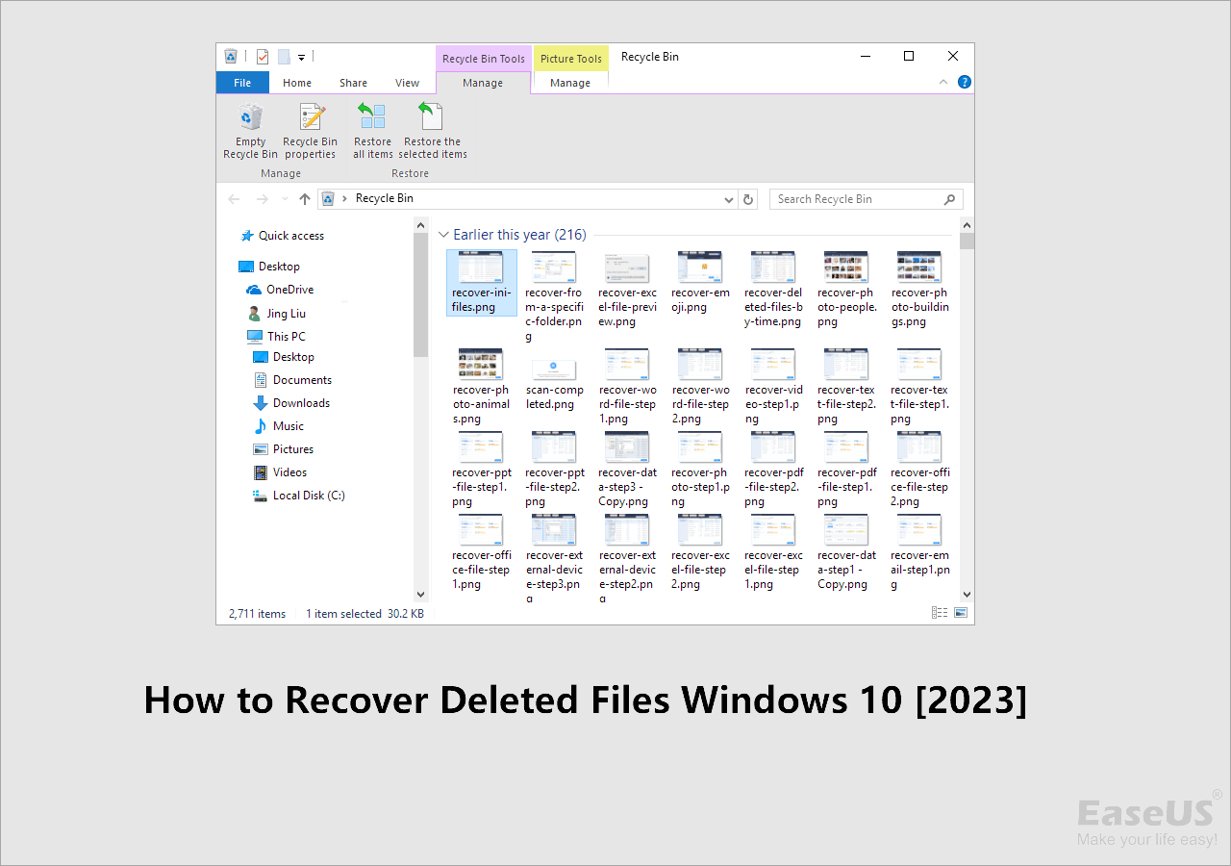The height and width of the screenshot is (866, 1231).
Task: Select OneDrive in the navigation pane
Action: (x=280, y=290)
